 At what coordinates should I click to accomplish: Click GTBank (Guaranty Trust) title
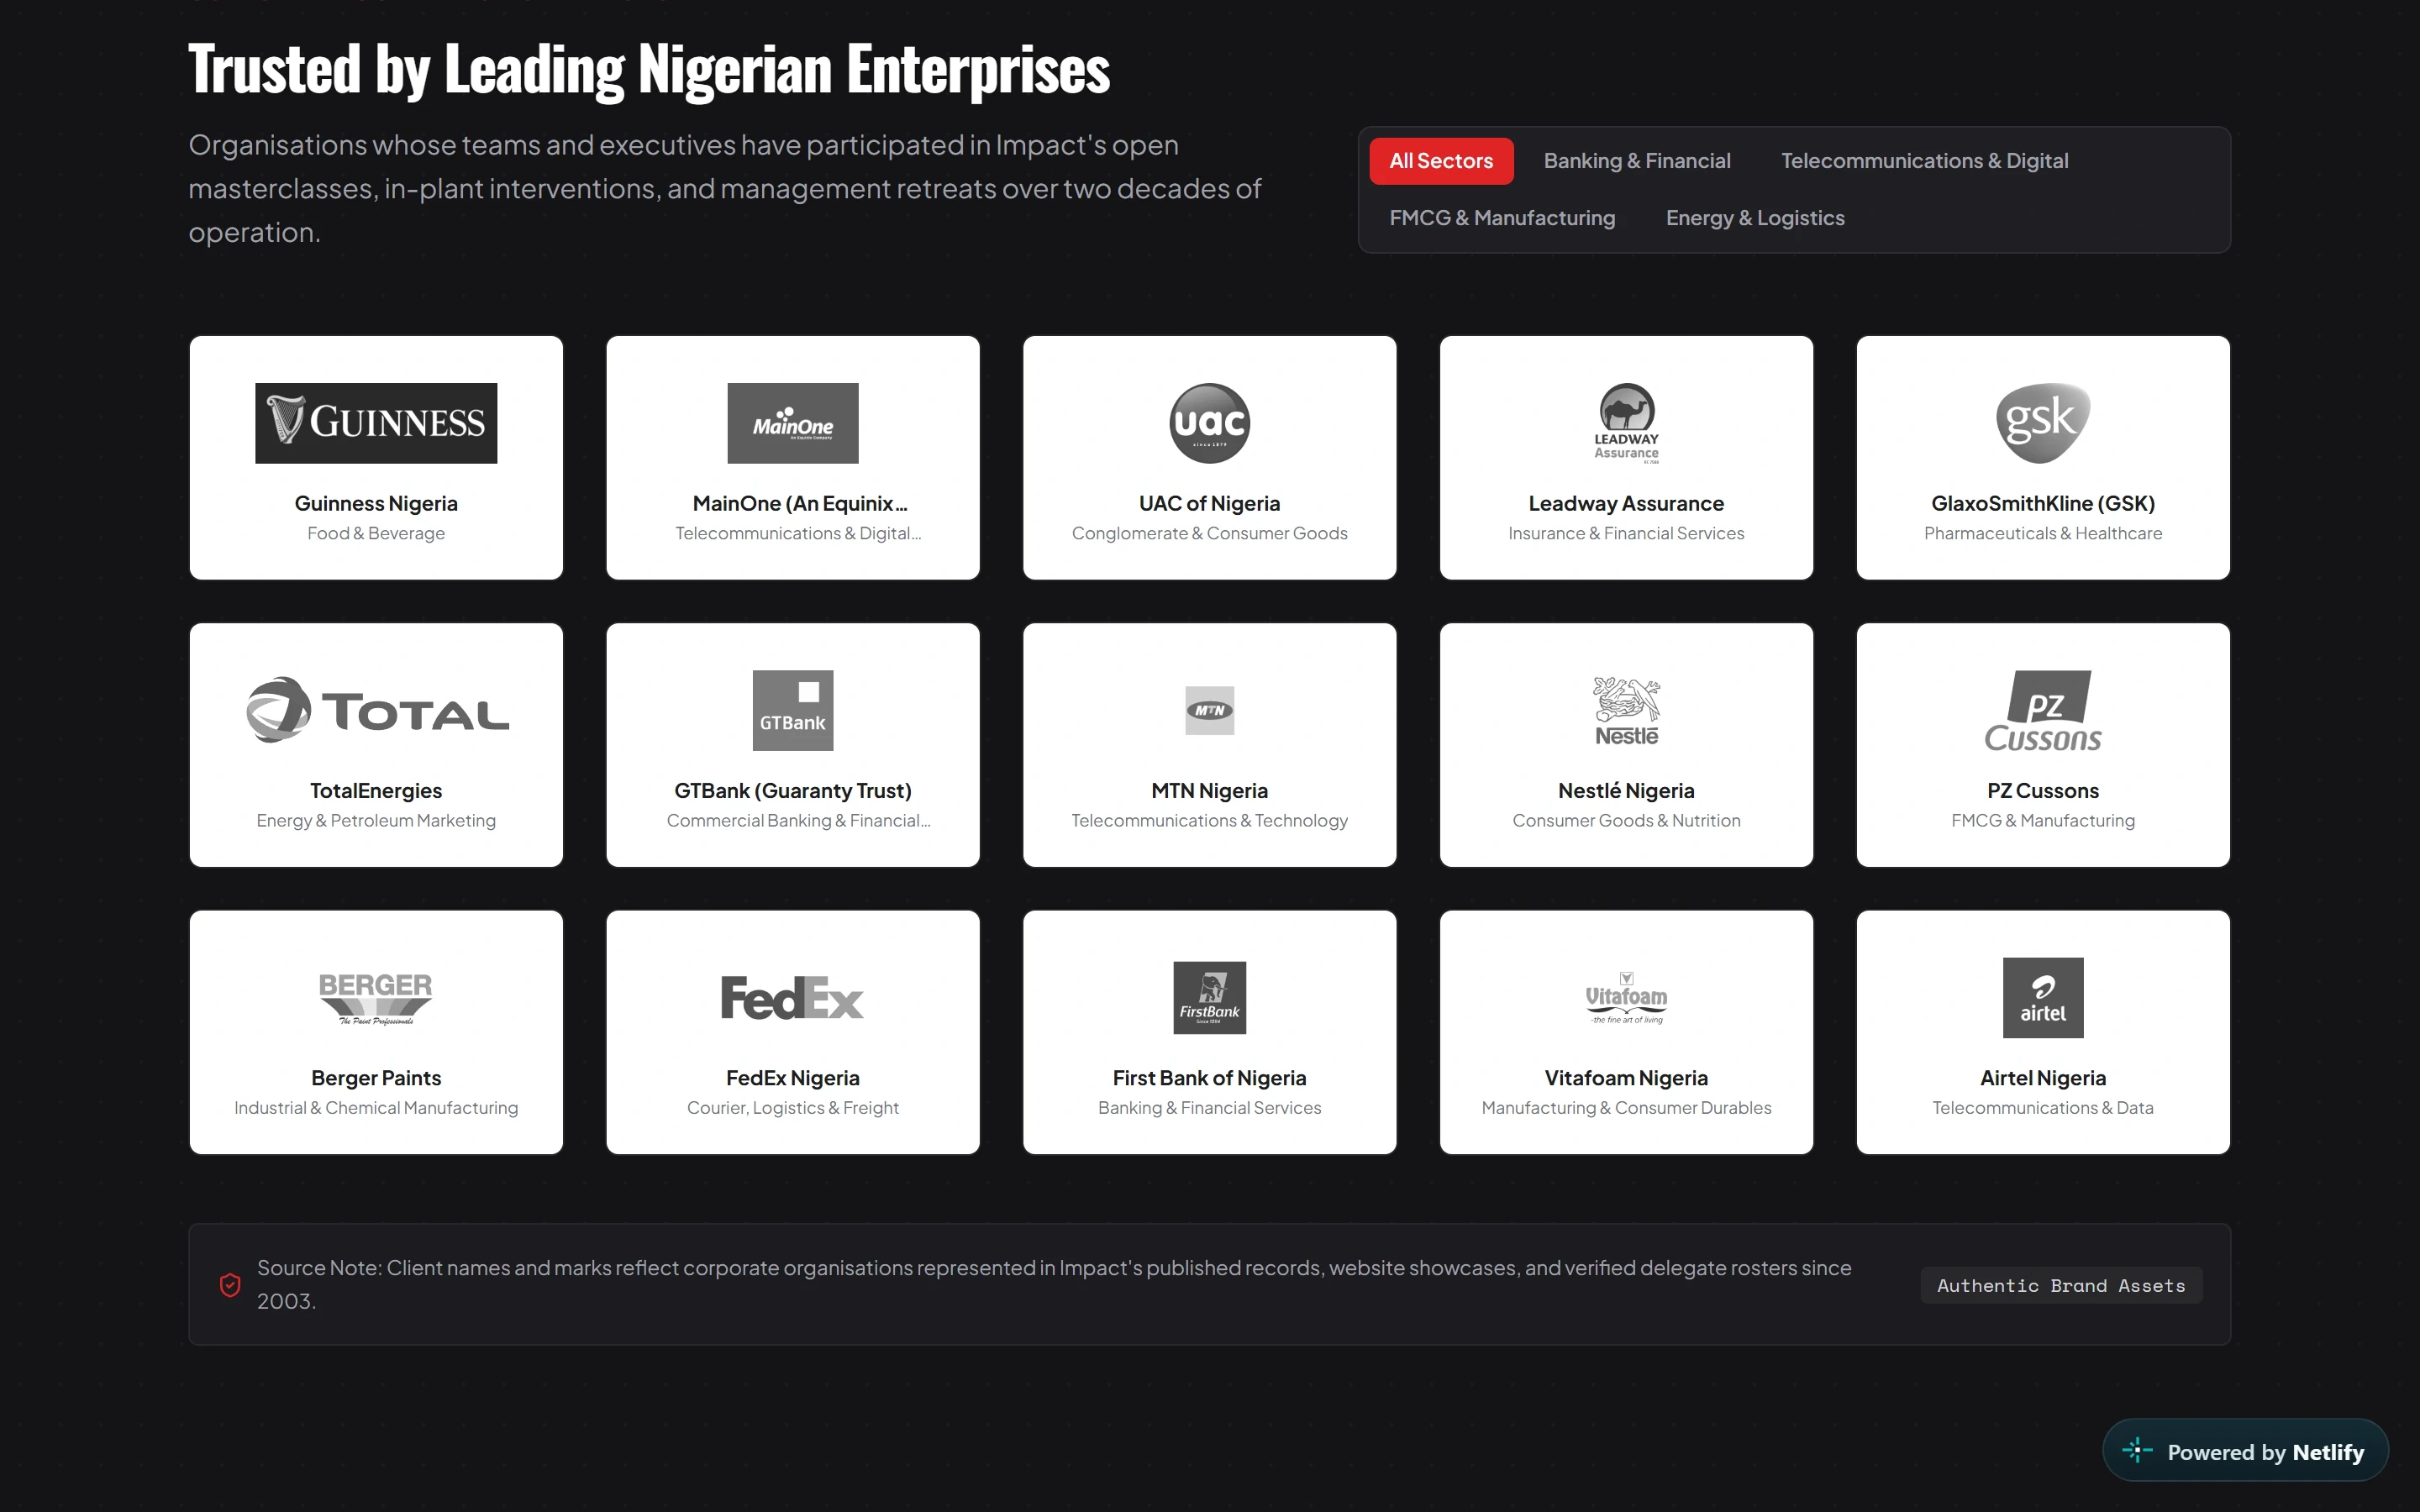(x=792, y=790)
